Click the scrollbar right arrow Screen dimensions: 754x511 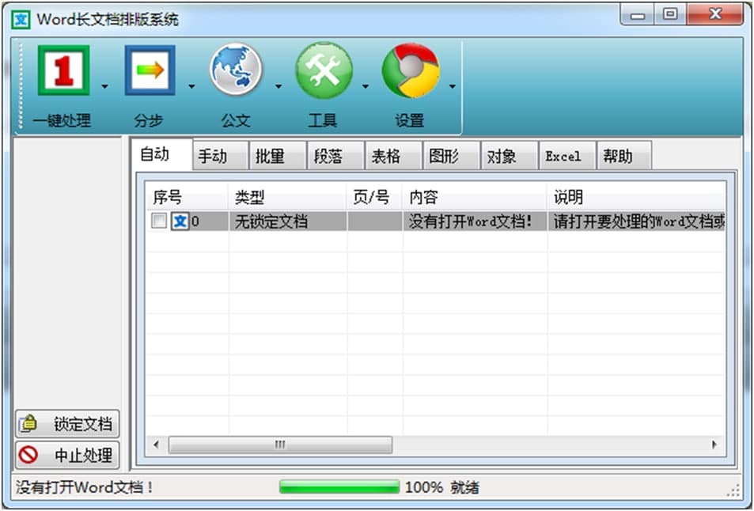tap(714, 445)
